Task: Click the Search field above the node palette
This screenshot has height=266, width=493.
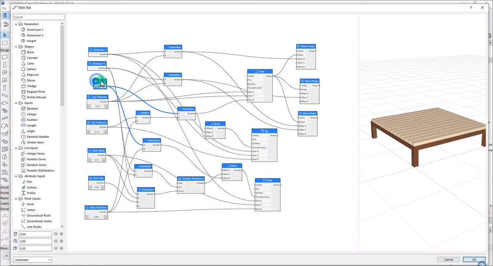Action: coord(38,17)
